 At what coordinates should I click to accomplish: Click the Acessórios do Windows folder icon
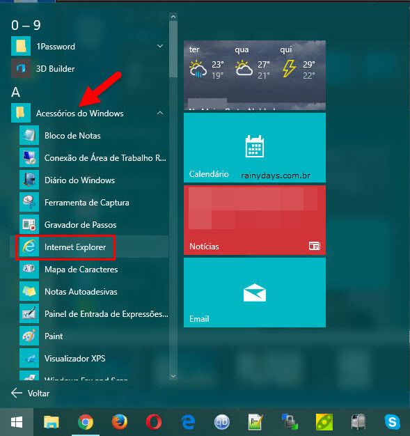click(21, 113)
